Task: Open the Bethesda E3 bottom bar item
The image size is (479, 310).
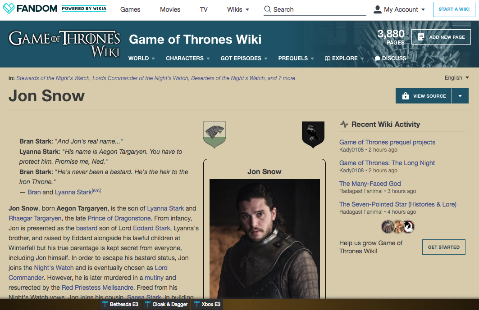Action: pyautogui.click(x=120, y=304)
